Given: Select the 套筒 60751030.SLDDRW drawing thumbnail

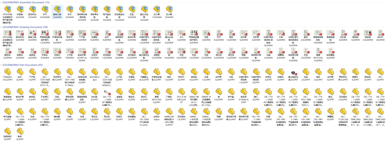Looking at the screenshot, I should (318, 51).
